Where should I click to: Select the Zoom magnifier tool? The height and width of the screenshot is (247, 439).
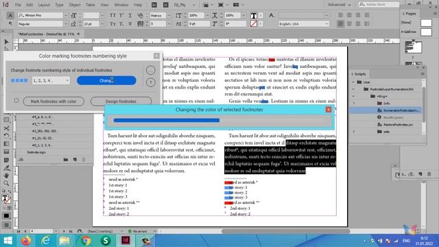pyautogui.click(x=6, y=183)
